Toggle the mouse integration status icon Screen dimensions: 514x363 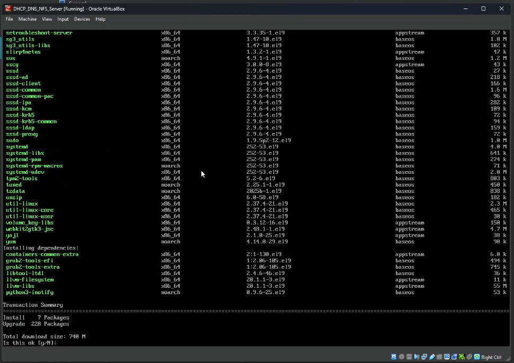[469, 357]
